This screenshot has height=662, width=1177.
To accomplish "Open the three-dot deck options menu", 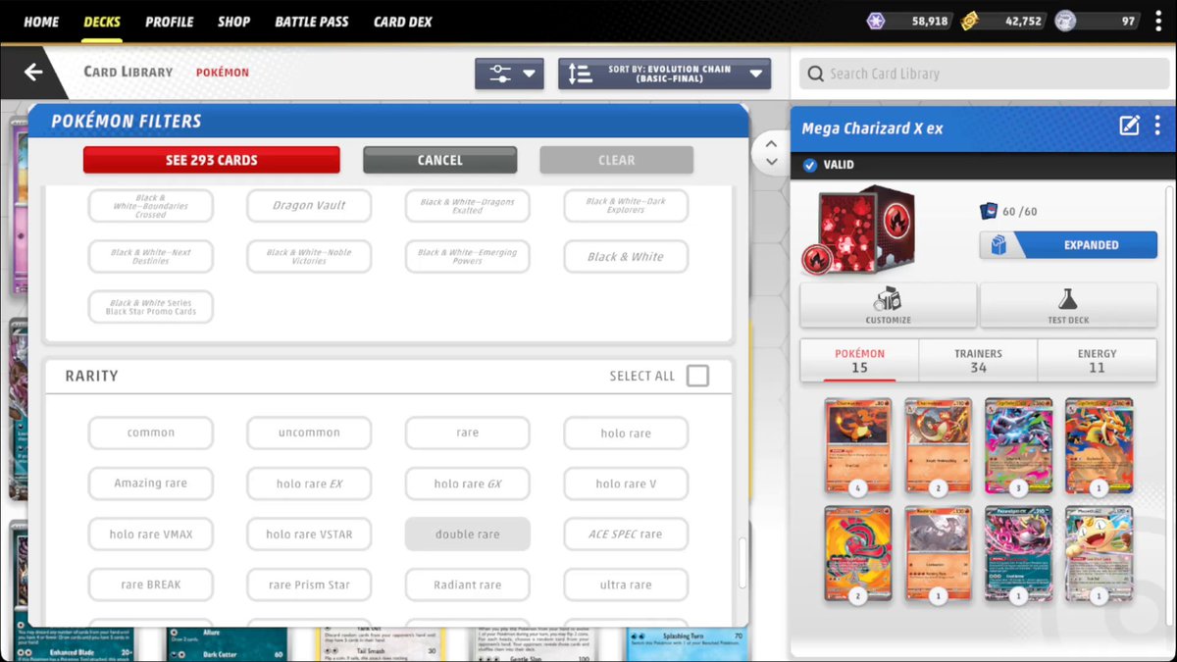I will point(1158,126).
